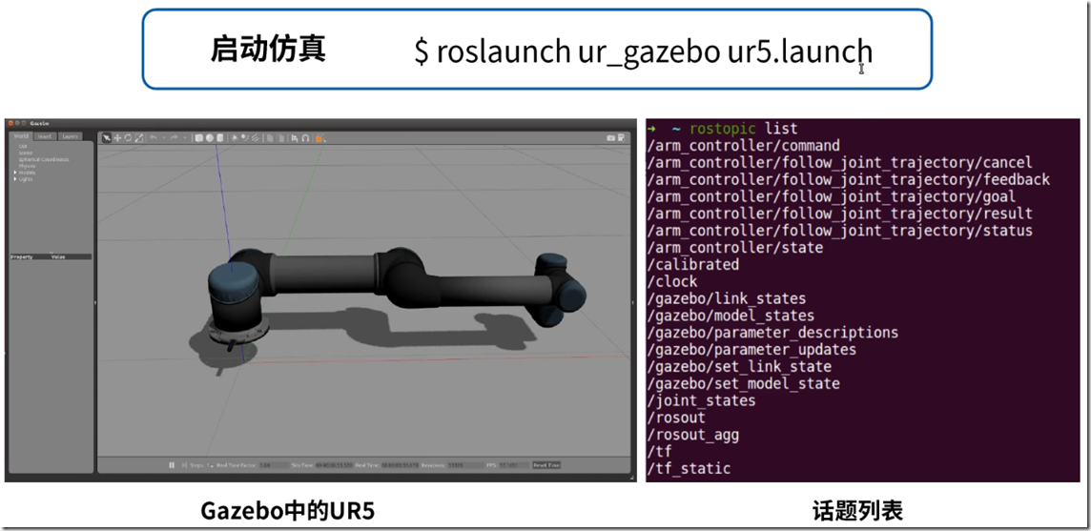
Task: Click '/calibrated' topic line
Action: point(693,264)
